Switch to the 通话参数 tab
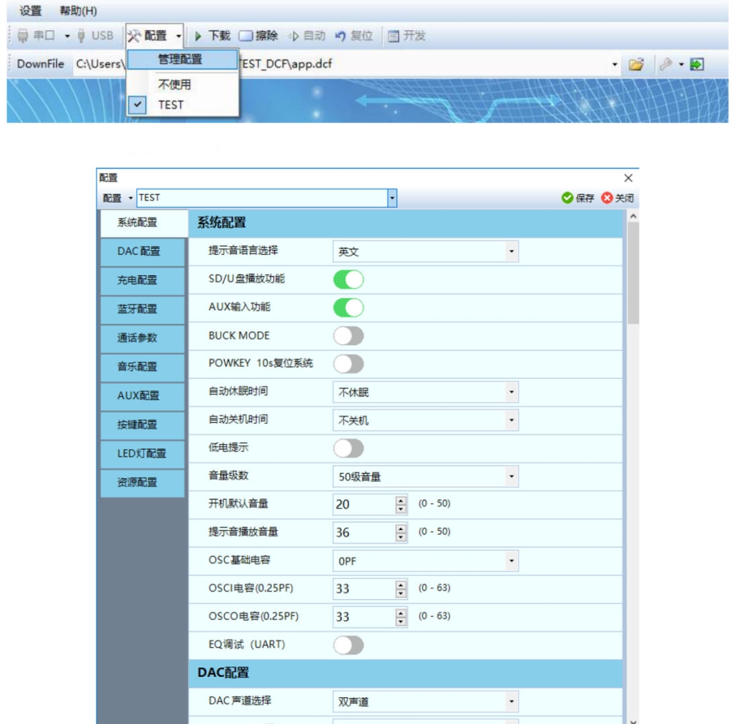 pos(143,338)
